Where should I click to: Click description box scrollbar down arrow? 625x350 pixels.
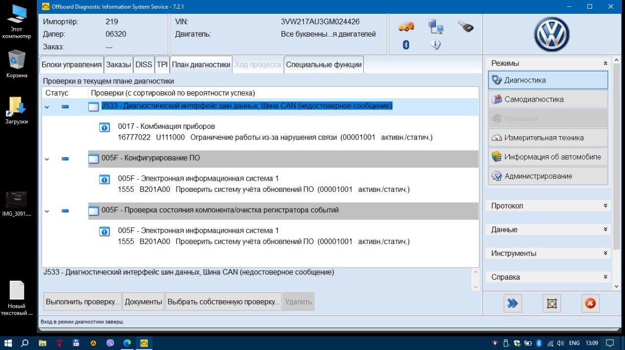tap(476, 287)
